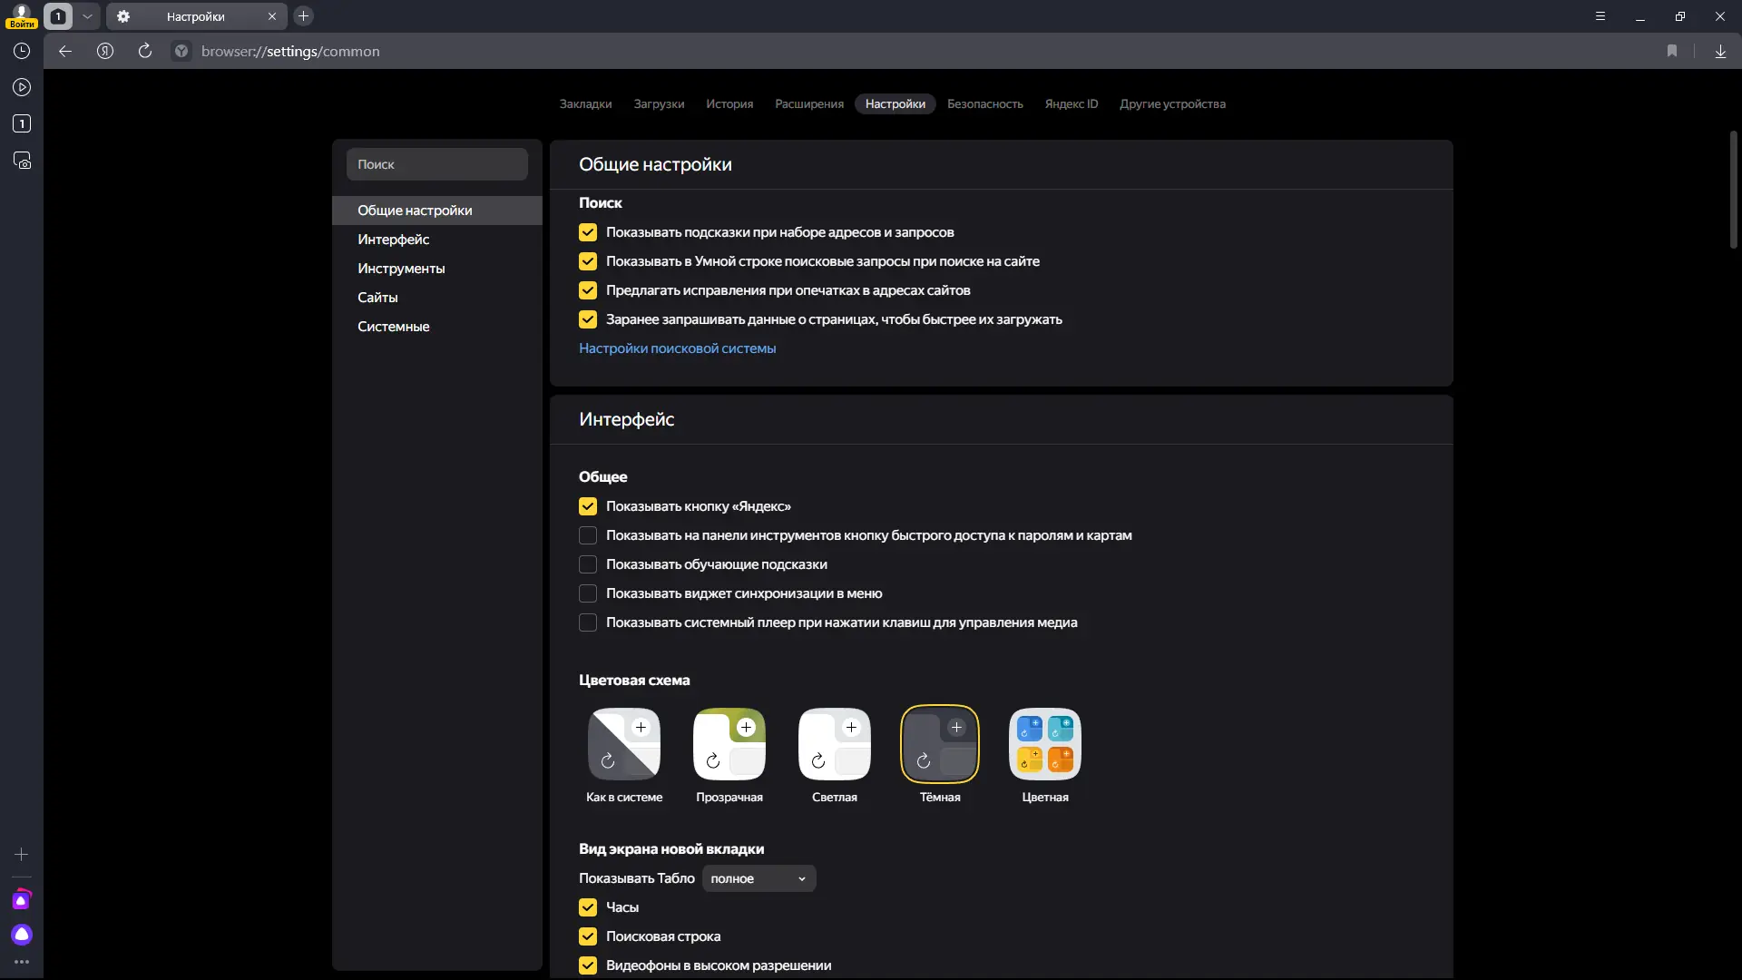1742x980 pixels.
Task: Select 'Инструменты' in the settings sidebar
Action: coord(401,269)
